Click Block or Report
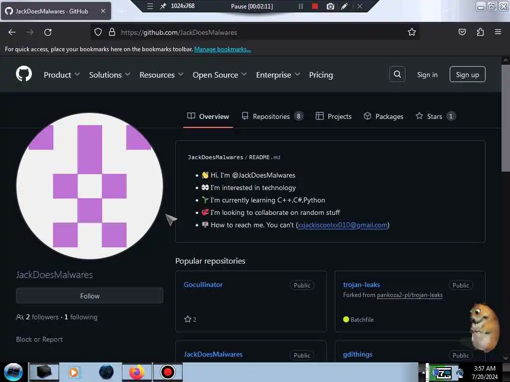 pyautogui.click(x=39, y=339)
